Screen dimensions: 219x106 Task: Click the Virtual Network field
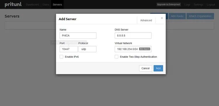[x=133, y=49]
